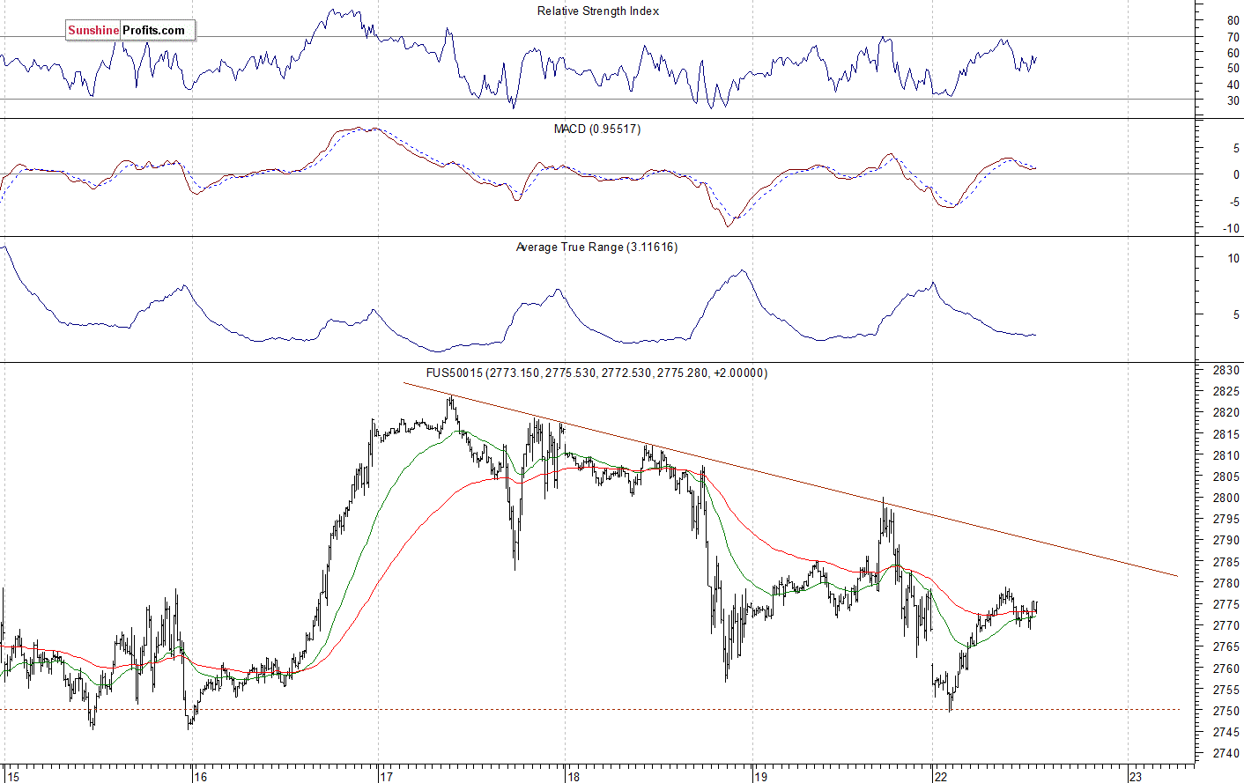Click price level 2800 on the axis
1244x783 pixels.
1225,499
